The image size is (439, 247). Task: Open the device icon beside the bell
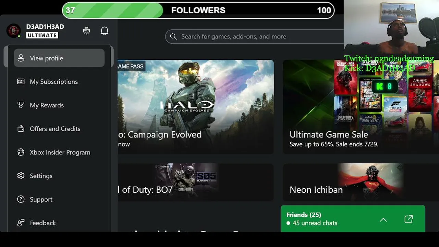pyautogui.click(x=86, y=31)
